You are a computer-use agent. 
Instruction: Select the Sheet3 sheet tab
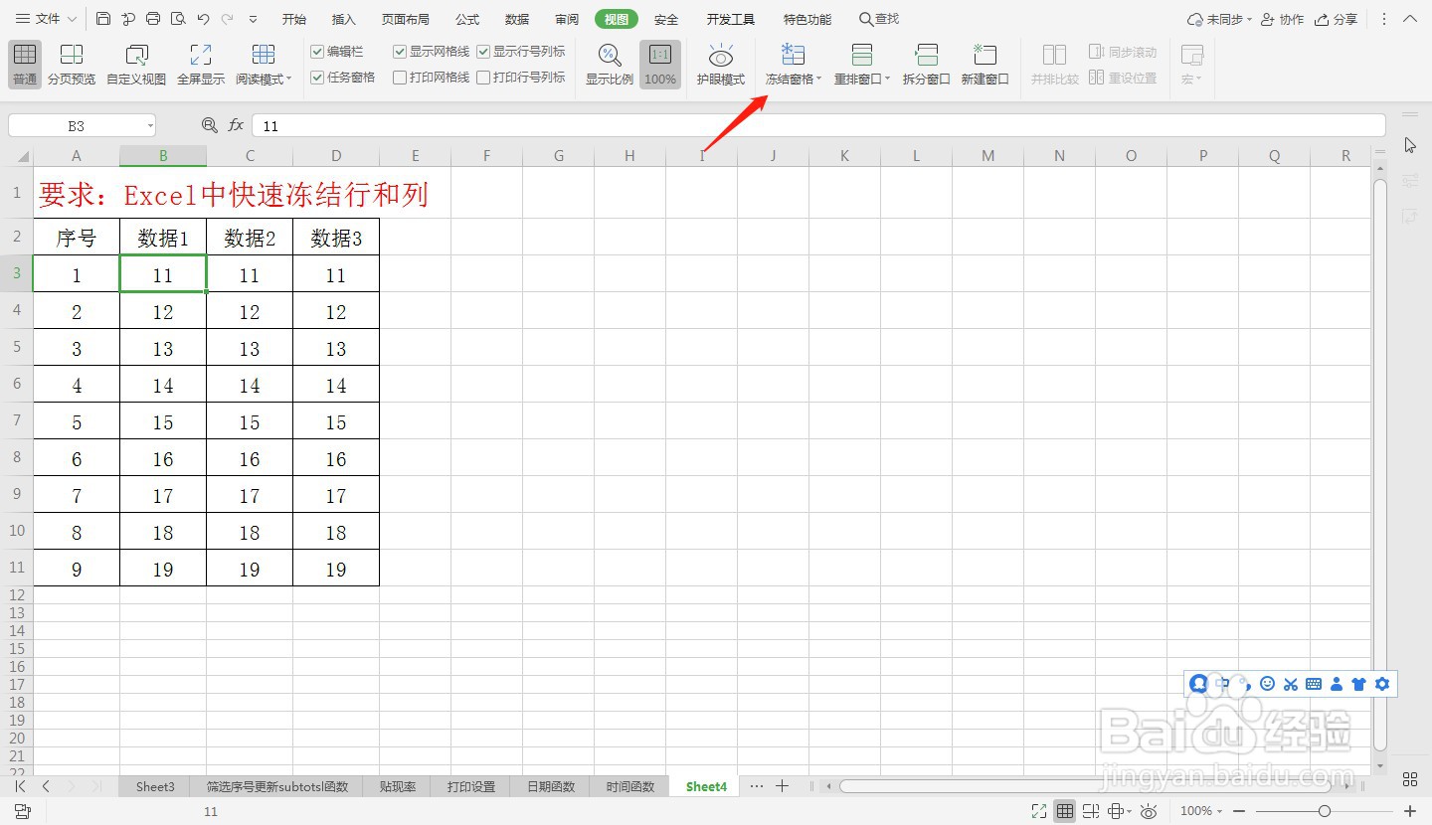155,786
